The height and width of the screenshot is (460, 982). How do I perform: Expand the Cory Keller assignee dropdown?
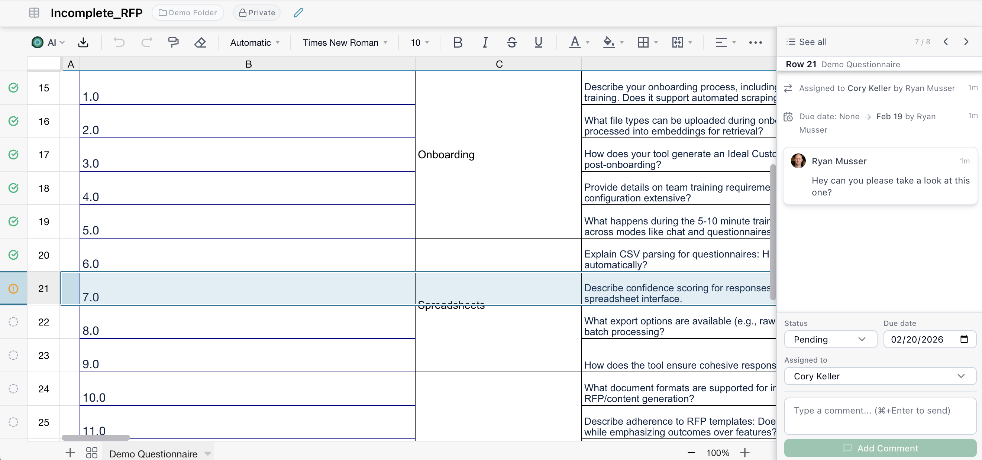[x=879, y=376]
